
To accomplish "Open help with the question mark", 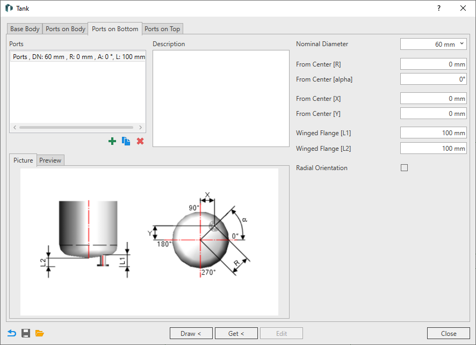I will tap(438, 8).
